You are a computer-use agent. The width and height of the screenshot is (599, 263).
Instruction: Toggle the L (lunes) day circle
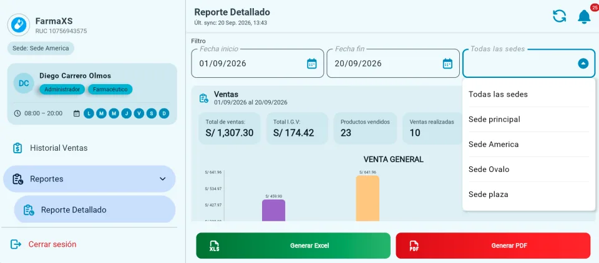(89, 113)
